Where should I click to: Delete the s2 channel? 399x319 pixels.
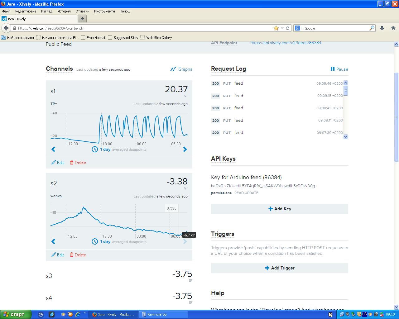click(x=78, y=255)
